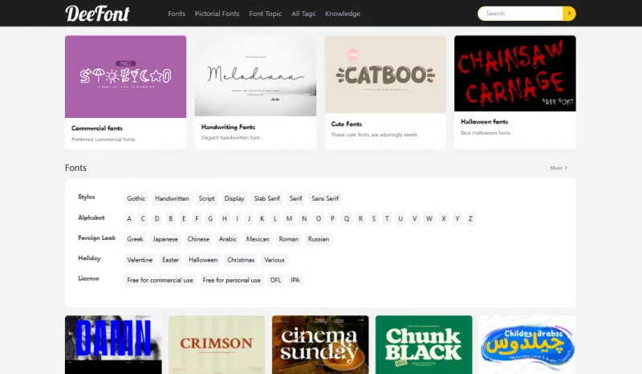Select the Script style tag
Viewport: 642px width, 374px height.
[x=207, y=198]
